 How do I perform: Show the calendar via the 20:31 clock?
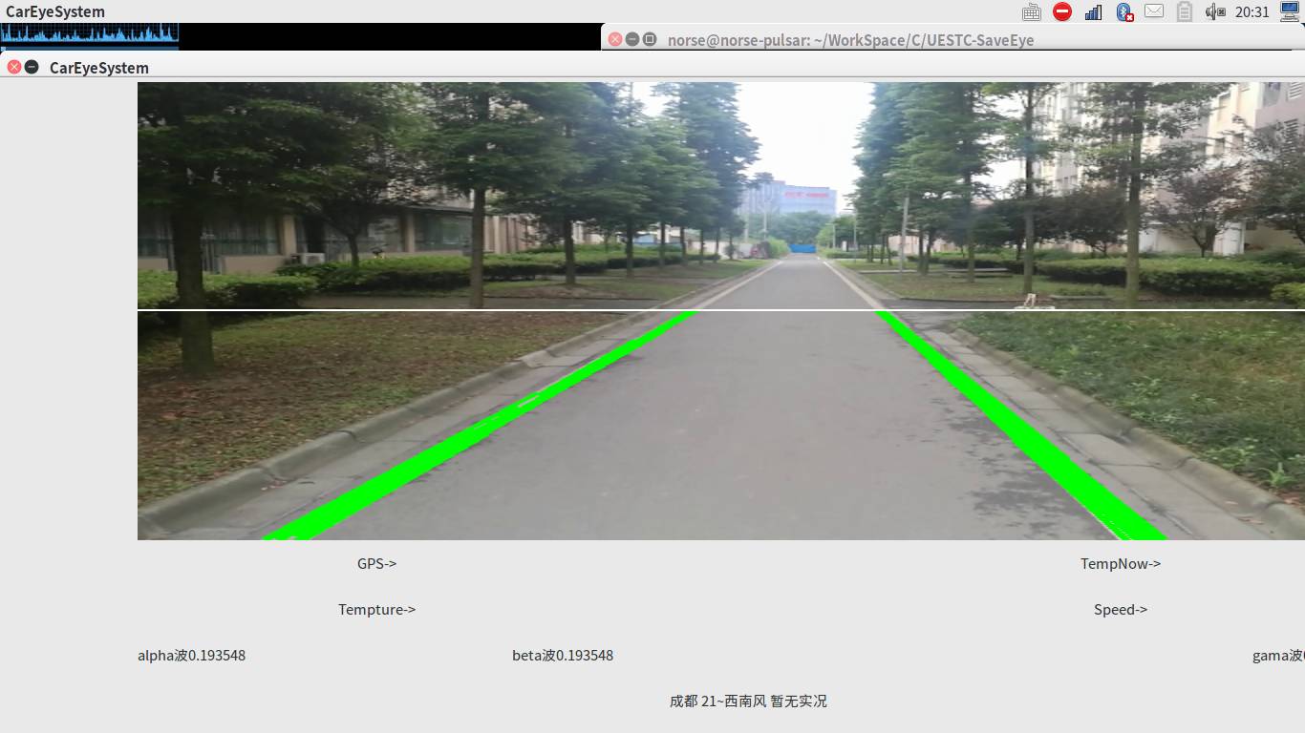coord(1252,11)
